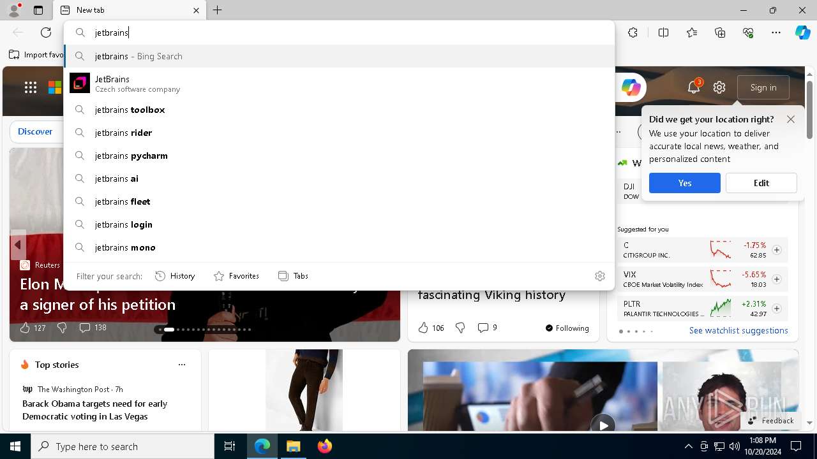817x459 pixels.
Task: Open the Feedback button
Action: click(x=771, y=421)
